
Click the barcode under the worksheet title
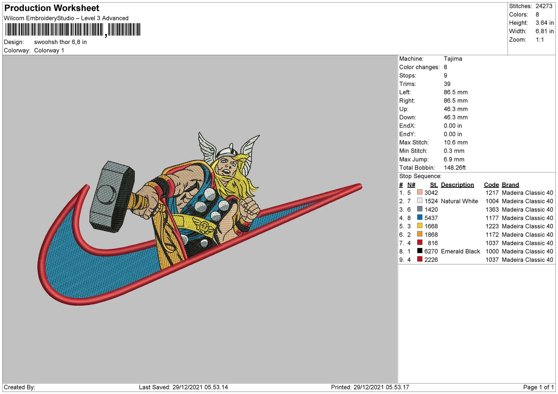(73, 30)
